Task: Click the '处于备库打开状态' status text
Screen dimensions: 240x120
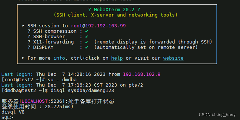Action: [x=91, y=101]
